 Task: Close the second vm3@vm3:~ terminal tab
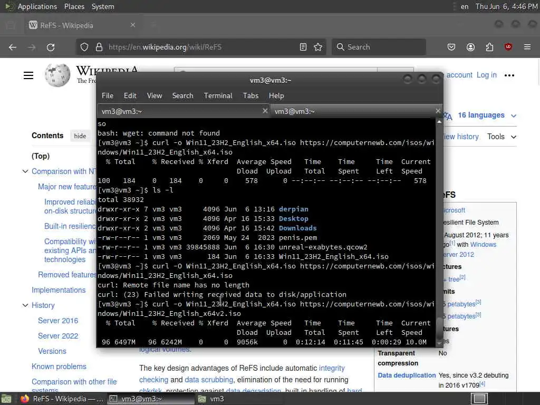(x=438, y=111)
